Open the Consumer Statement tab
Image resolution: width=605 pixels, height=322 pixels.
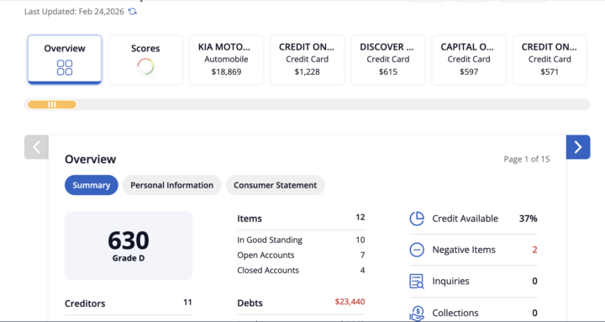[275, 185]
